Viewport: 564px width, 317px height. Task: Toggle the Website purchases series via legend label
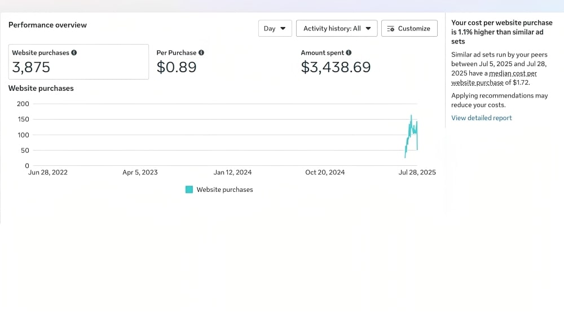coord(224,190)
